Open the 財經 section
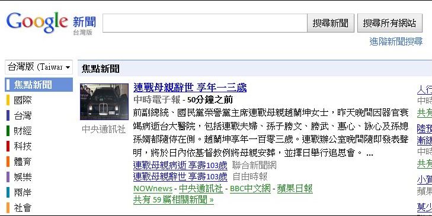The width and height of the screenshot is (432, 216). pos(23,131)
